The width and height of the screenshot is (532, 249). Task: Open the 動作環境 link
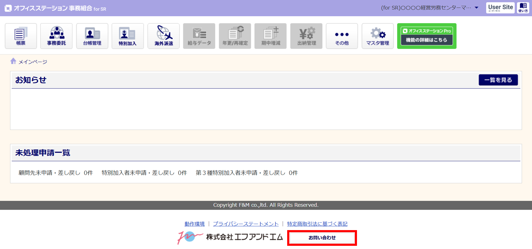click(x=194, y=224)
